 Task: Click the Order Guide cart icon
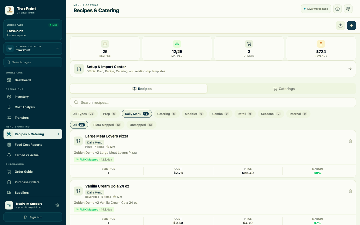(x=9, y=172)
